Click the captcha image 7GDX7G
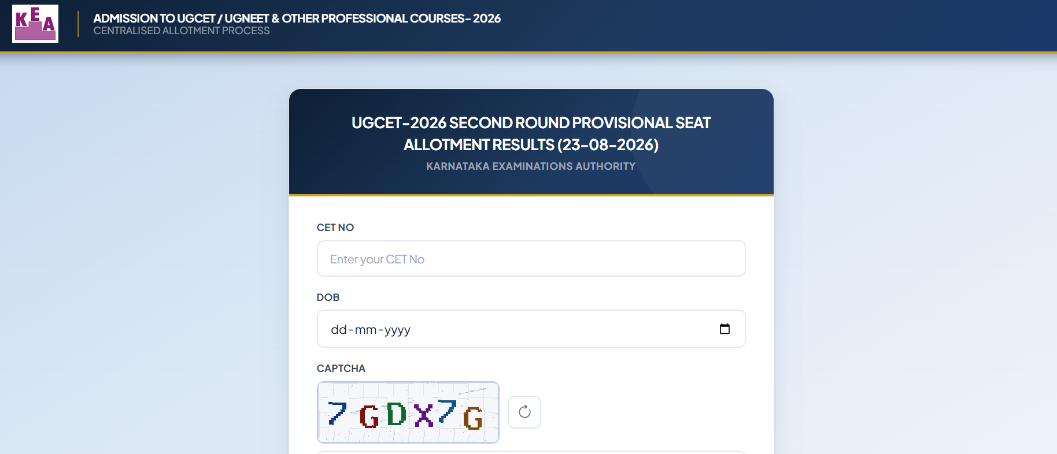 pos(408,412)
